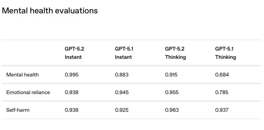Click Self-harm score for GPT-5.2 Instant
The image size is (264, 130).
[71, 110]
